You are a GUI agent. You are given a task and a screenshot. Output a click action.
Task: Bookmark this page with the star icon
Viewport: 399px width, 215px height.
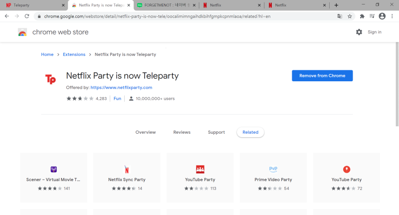click(x=350, y=16)
